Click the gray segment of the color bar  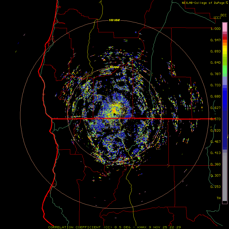(225, 177)
